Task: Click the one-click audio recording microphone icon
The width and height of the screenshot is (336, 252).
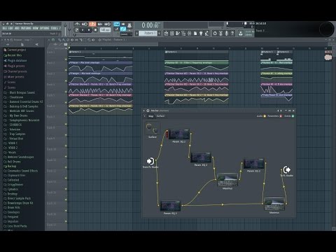Action: pos(226,34)
